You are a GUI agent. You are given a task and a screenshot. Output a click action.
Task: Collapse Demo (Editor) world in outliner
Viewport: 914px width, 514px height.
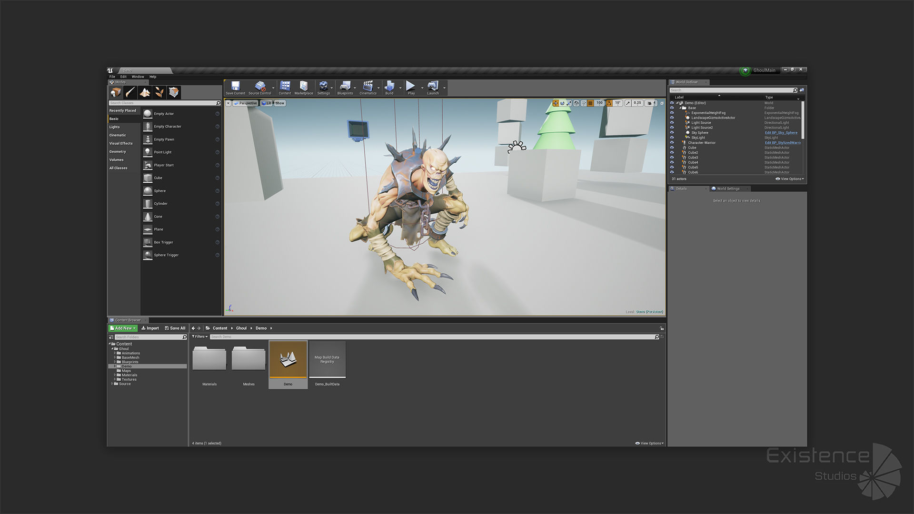[677, 103]
